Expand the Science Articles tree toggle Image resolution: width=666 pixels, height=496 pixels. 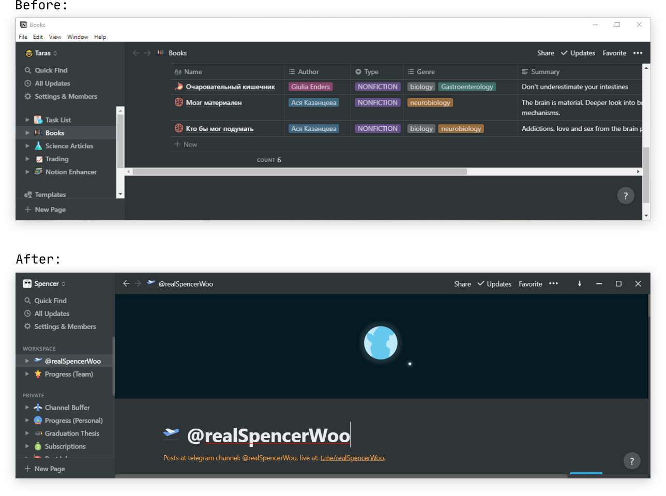[x=27, y=146]
